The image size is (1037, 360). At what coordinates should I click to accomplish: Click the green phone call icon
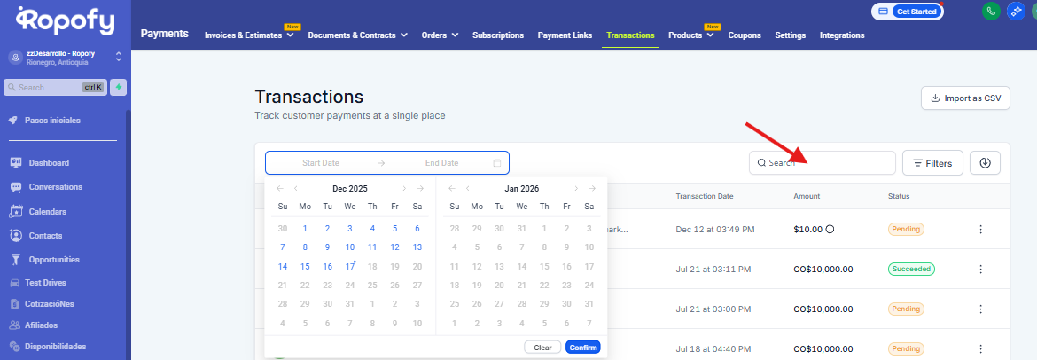[x=991, y=12]
